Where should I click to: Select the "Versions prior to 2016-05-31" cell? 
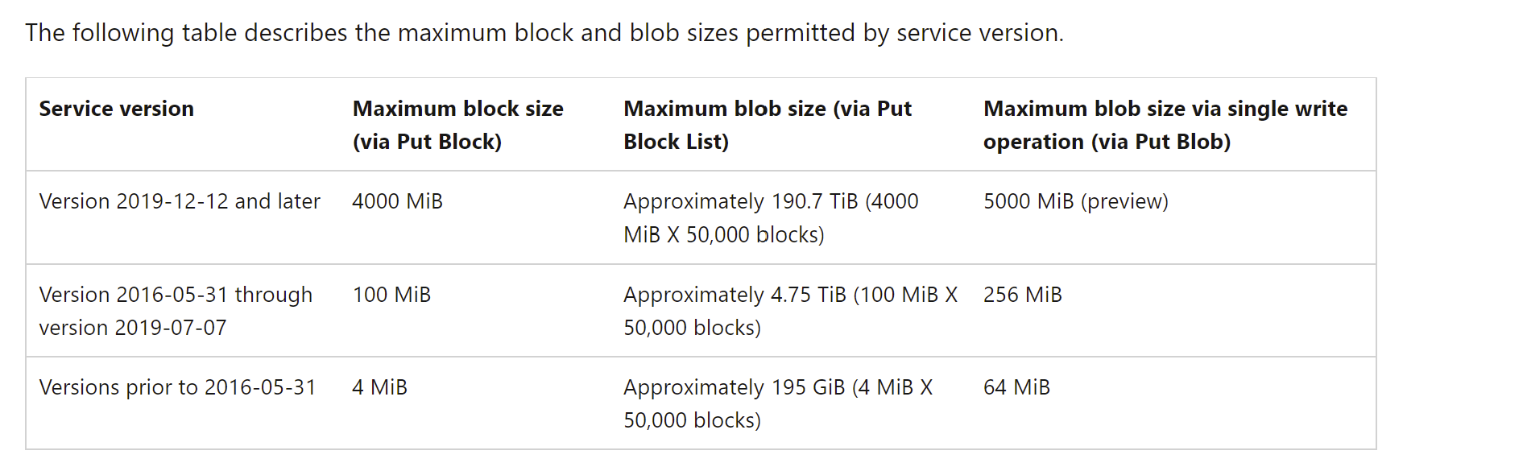[177, 387]
